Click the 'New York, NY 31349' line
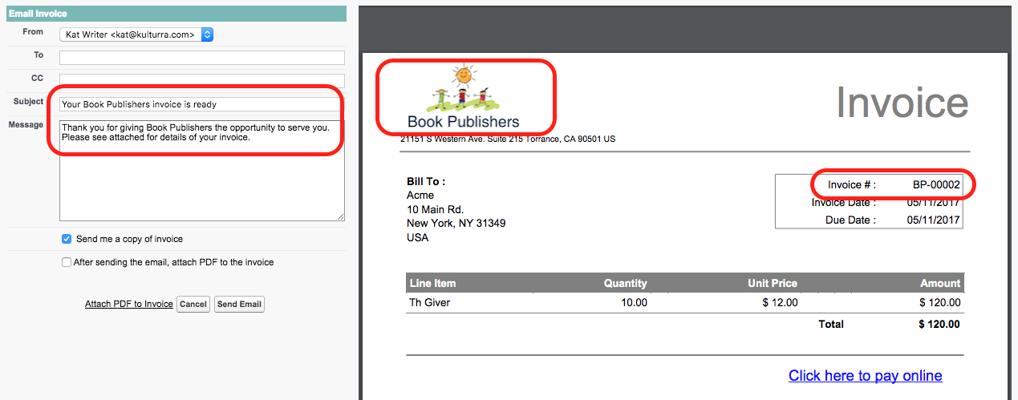The height and width of the screenshot is (400, 1018). 456,224
